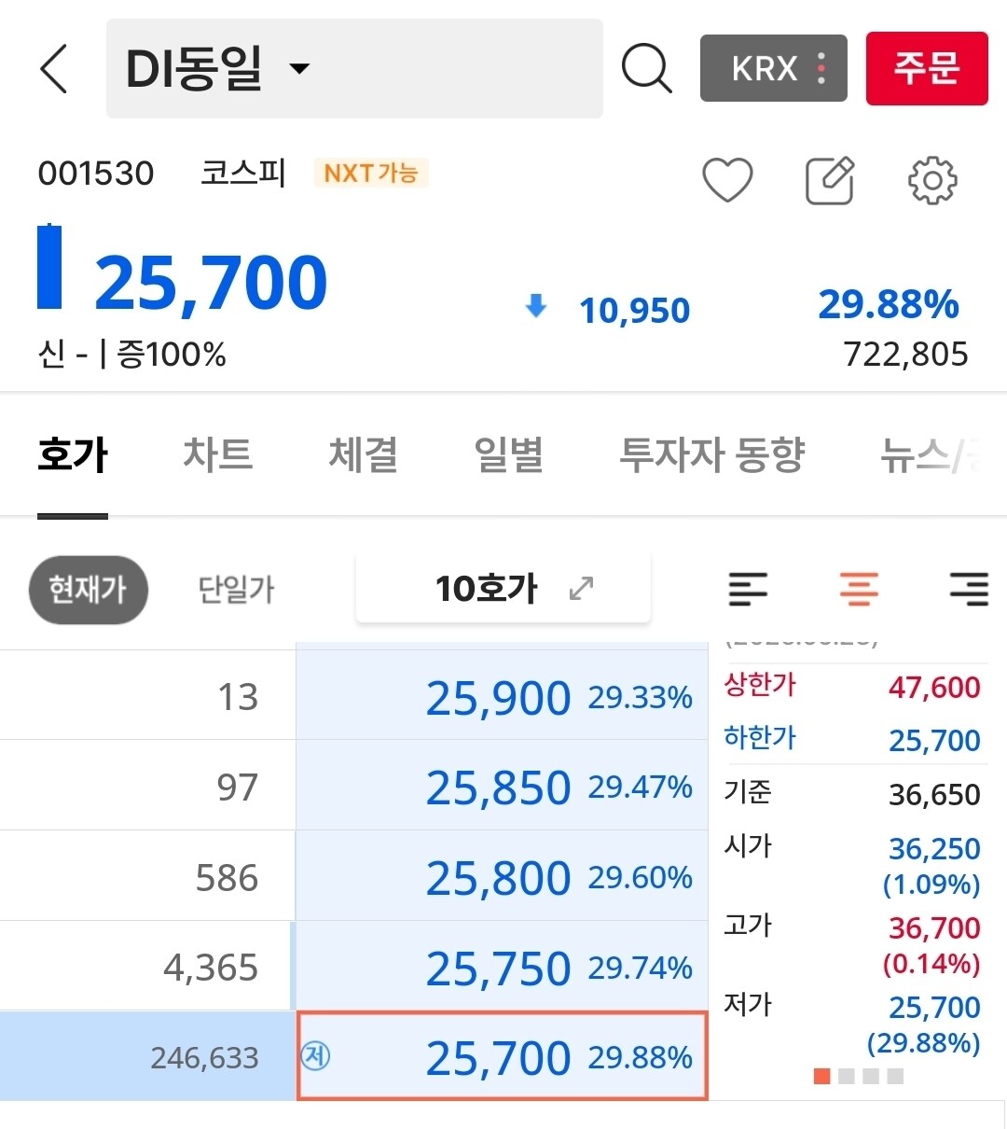Open KRX exchange options menu

click(x=774, y=68)
